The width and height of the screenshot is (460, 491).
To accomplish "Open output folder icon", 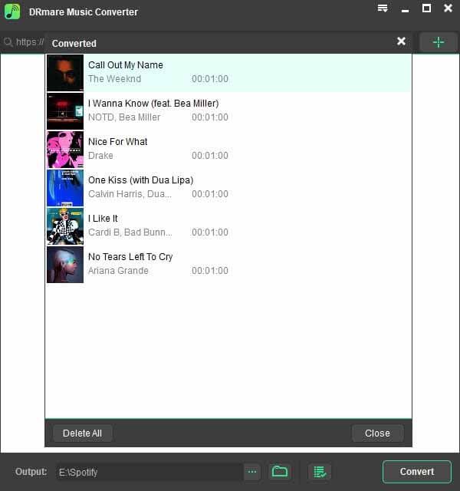I will click(x=279, y=471).
